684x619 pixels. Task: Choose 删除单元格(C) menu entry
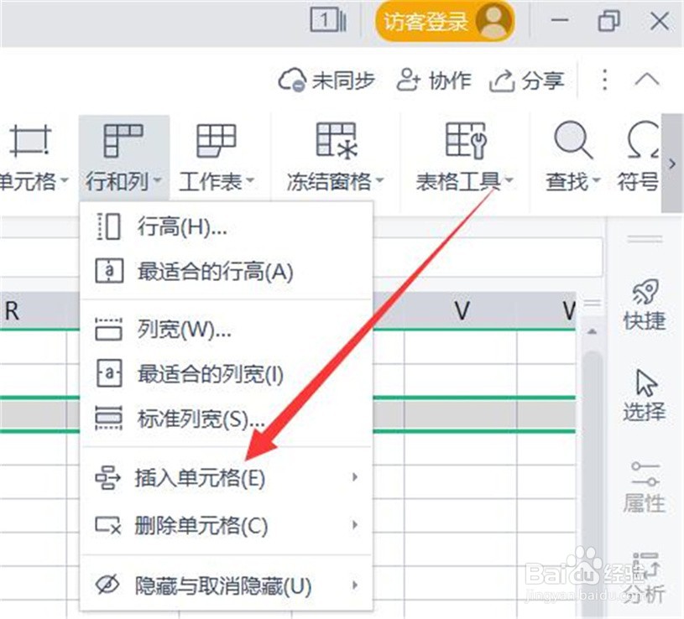tap(227, 525)
